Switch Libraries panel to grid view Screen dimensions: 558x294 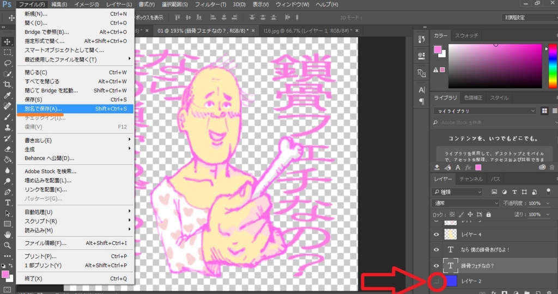click(544, 111)
